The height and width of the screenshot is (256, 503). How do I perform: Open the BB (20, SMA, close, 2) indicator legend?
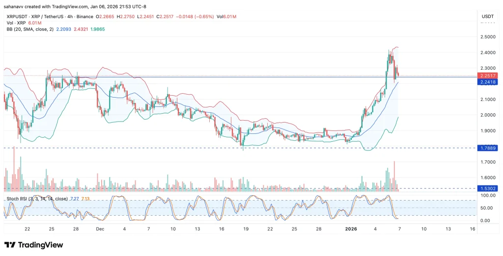(x=28, y=29)
